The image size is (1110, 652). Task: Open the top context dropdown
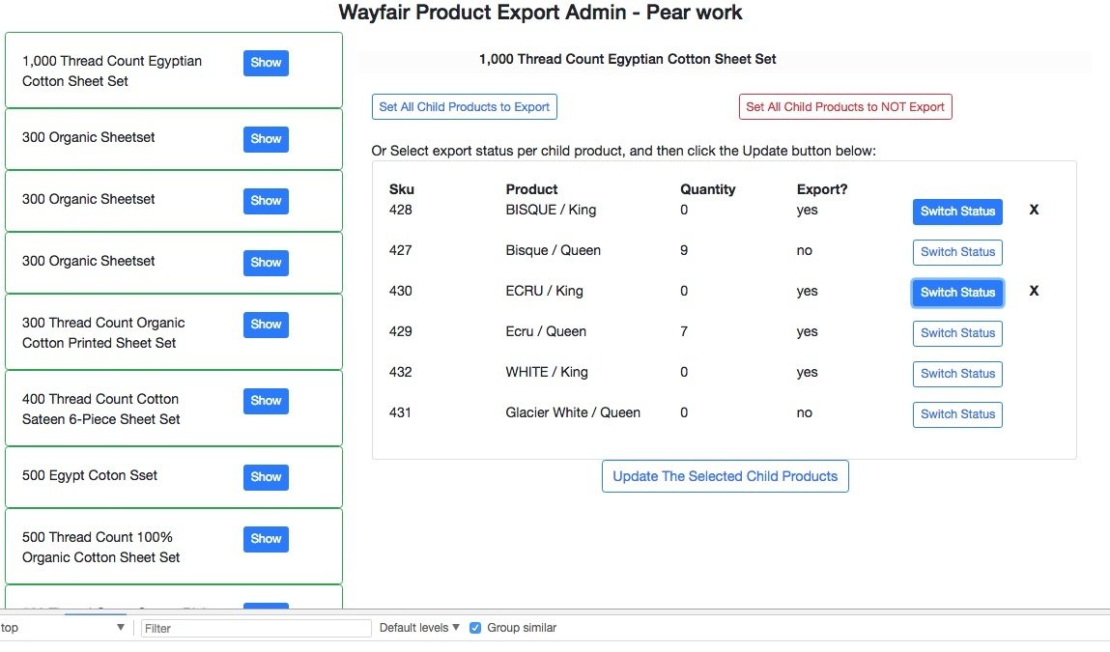64,628
